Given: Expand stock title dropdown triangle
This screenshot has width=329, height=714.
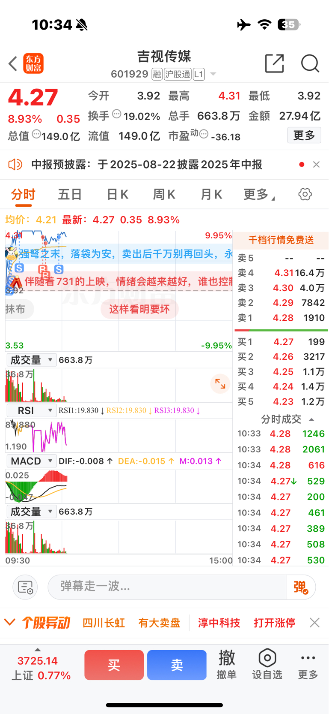Looking at the screenshot, I should pos(213,75).
